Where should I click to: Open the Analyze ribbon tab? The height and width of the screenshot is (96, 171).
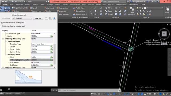(x=36, y=5)
